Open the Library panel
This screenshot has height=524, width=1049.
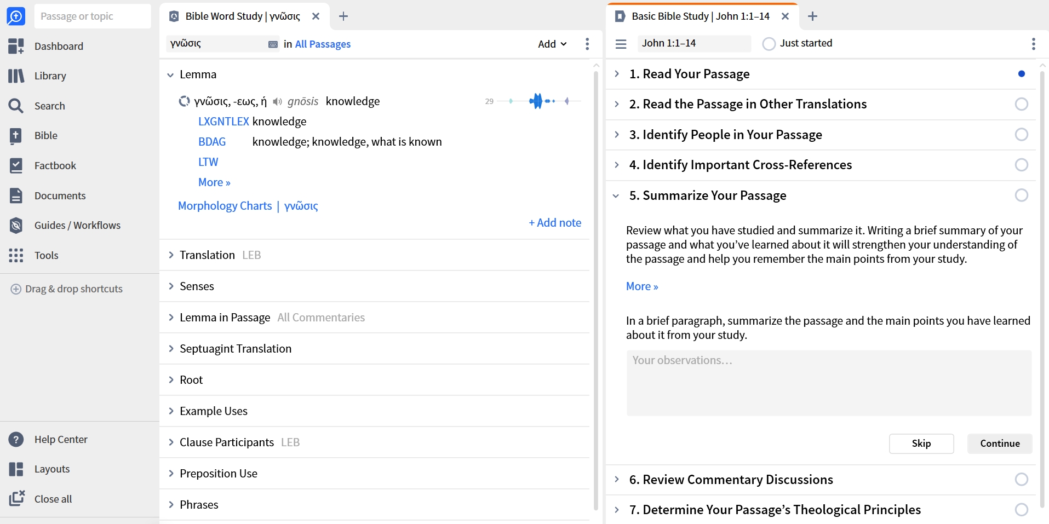[38, 76]
